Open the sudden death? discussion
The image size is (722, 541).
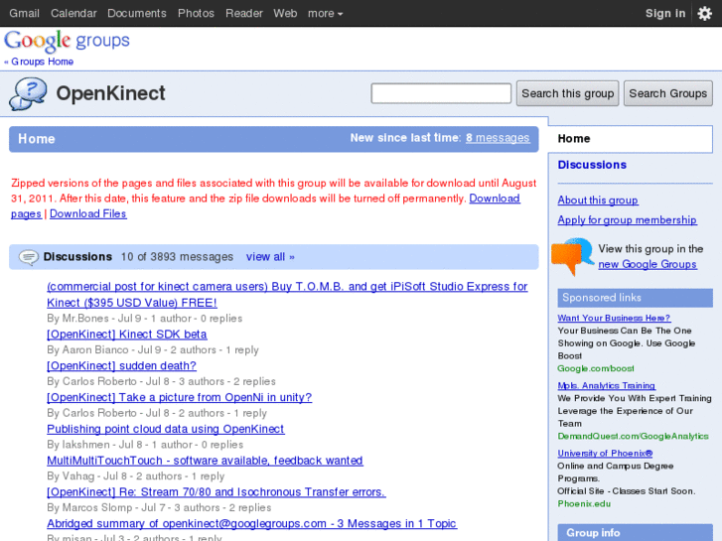pyautogui.click(x=121, y=366)
